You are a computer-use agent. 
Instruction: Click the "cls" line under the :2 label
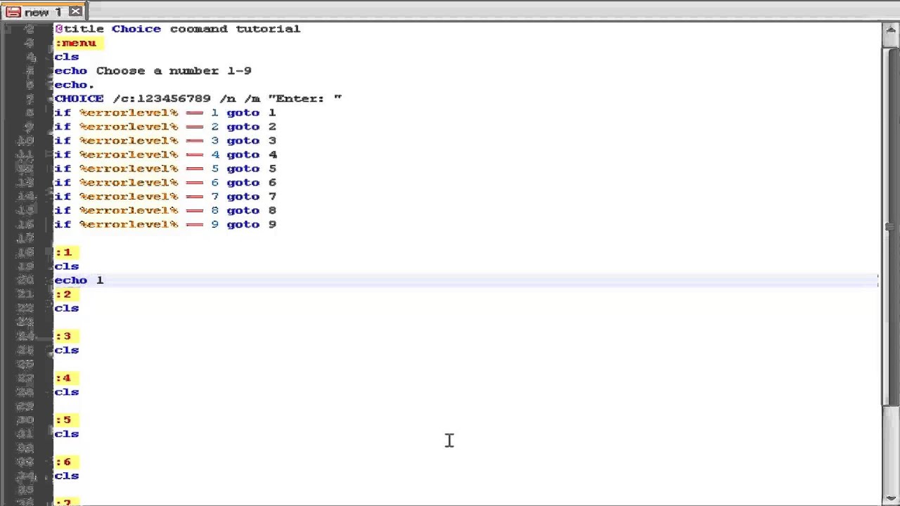pyautogui.click(x=67, y=309)
